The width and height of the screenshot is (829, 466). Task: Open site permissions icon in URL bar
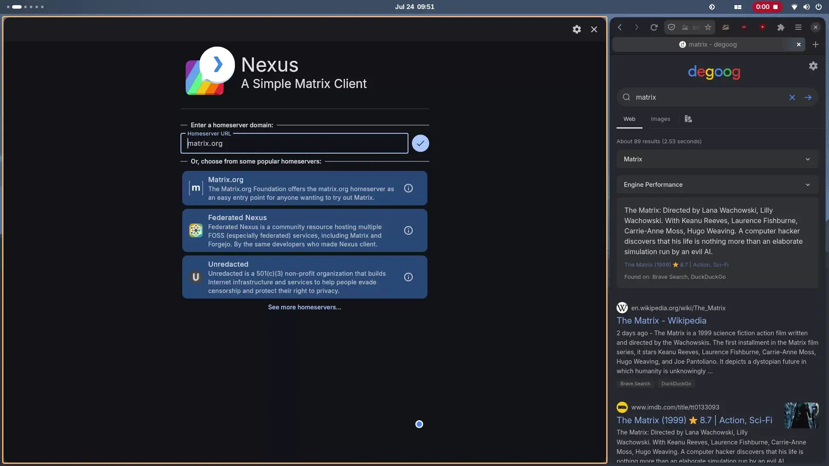click(x=685, y=27)
